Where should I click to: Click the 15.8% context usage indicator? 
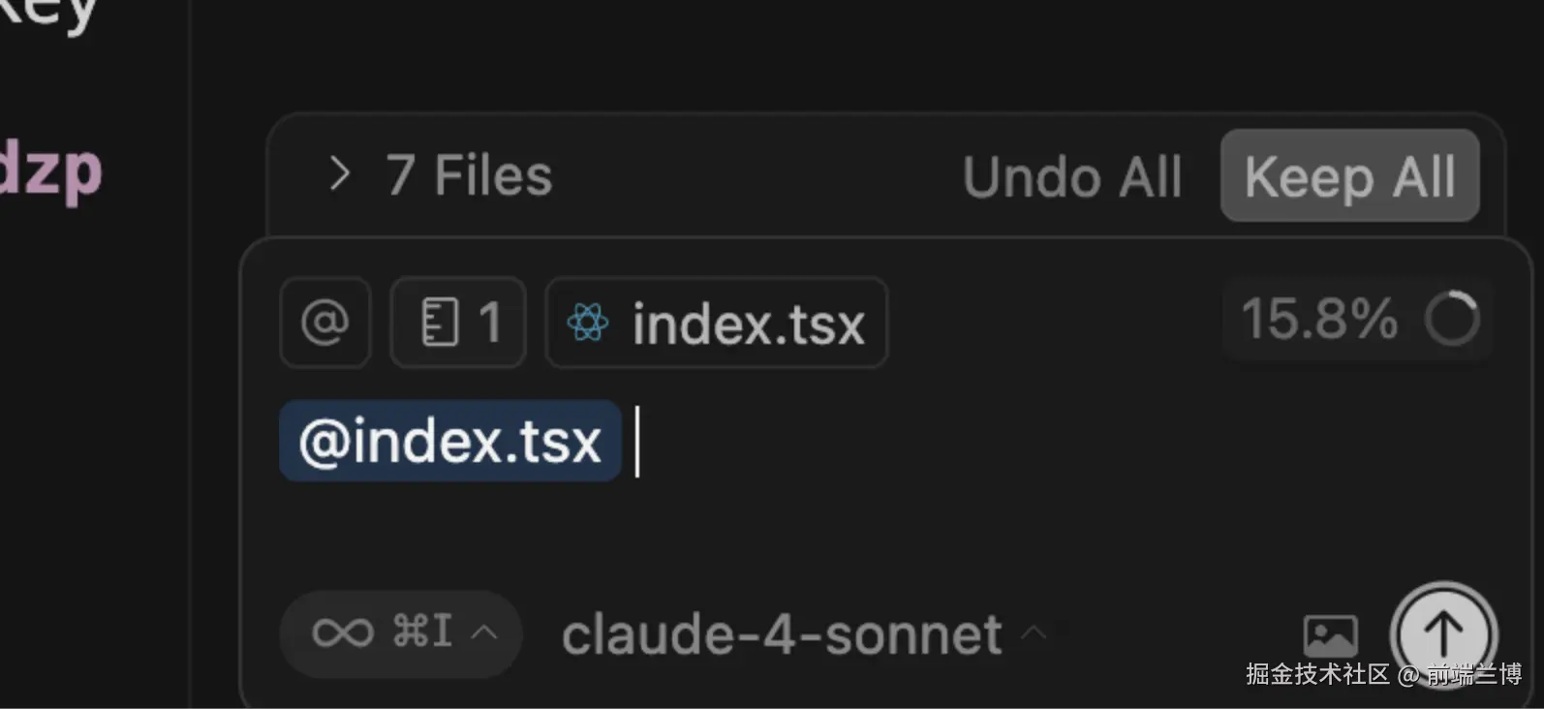[x=1319, y=319]
